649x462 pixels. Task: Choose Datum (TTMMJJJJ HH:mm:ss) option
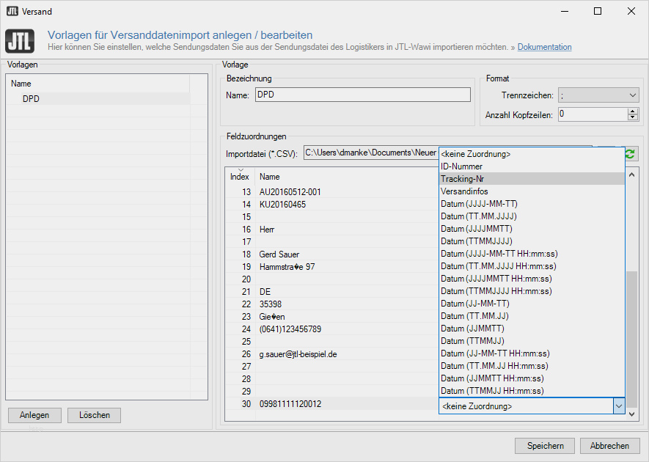coord(532,291)
